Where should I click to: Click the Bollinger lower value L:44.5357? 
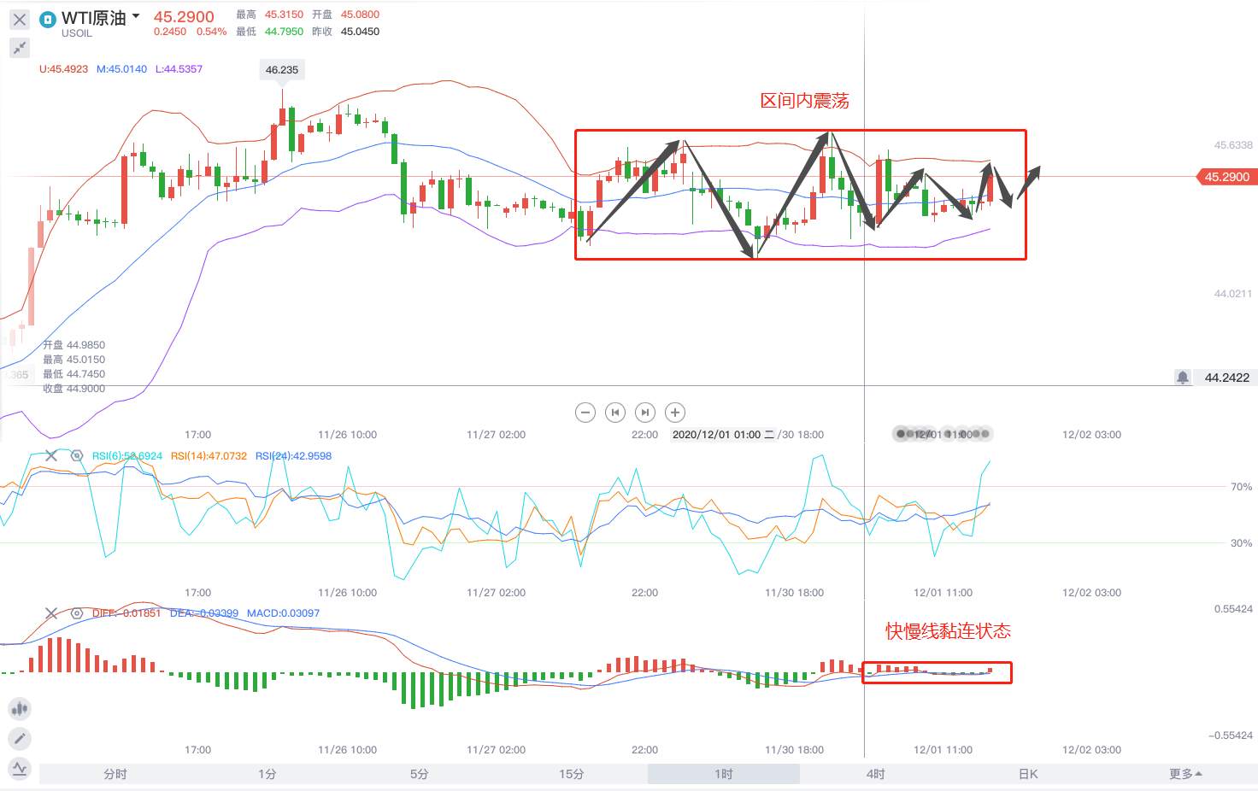coord(179,69)
